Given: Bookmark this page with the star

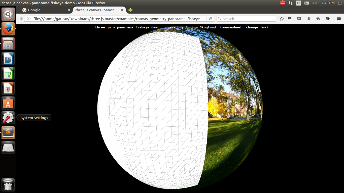Looking at the screenshot, I should coord(282,19).
